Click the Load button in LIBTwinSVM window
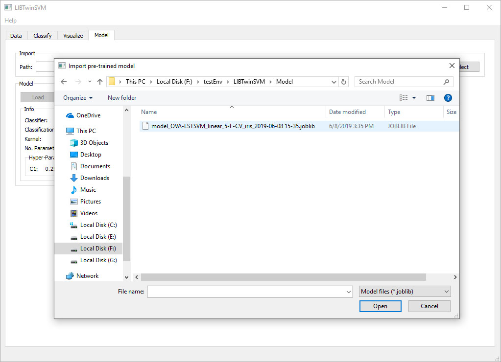The width and height of the screenshot is (501, 362). click(38, 97)
